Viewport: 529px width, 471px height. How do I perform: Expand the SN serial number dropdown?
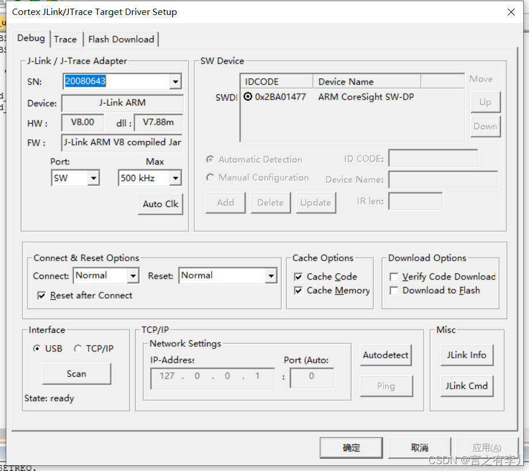click(175, 82)
